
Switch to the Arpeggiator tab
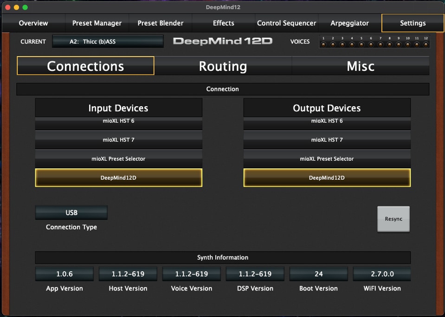coord(350,23)
